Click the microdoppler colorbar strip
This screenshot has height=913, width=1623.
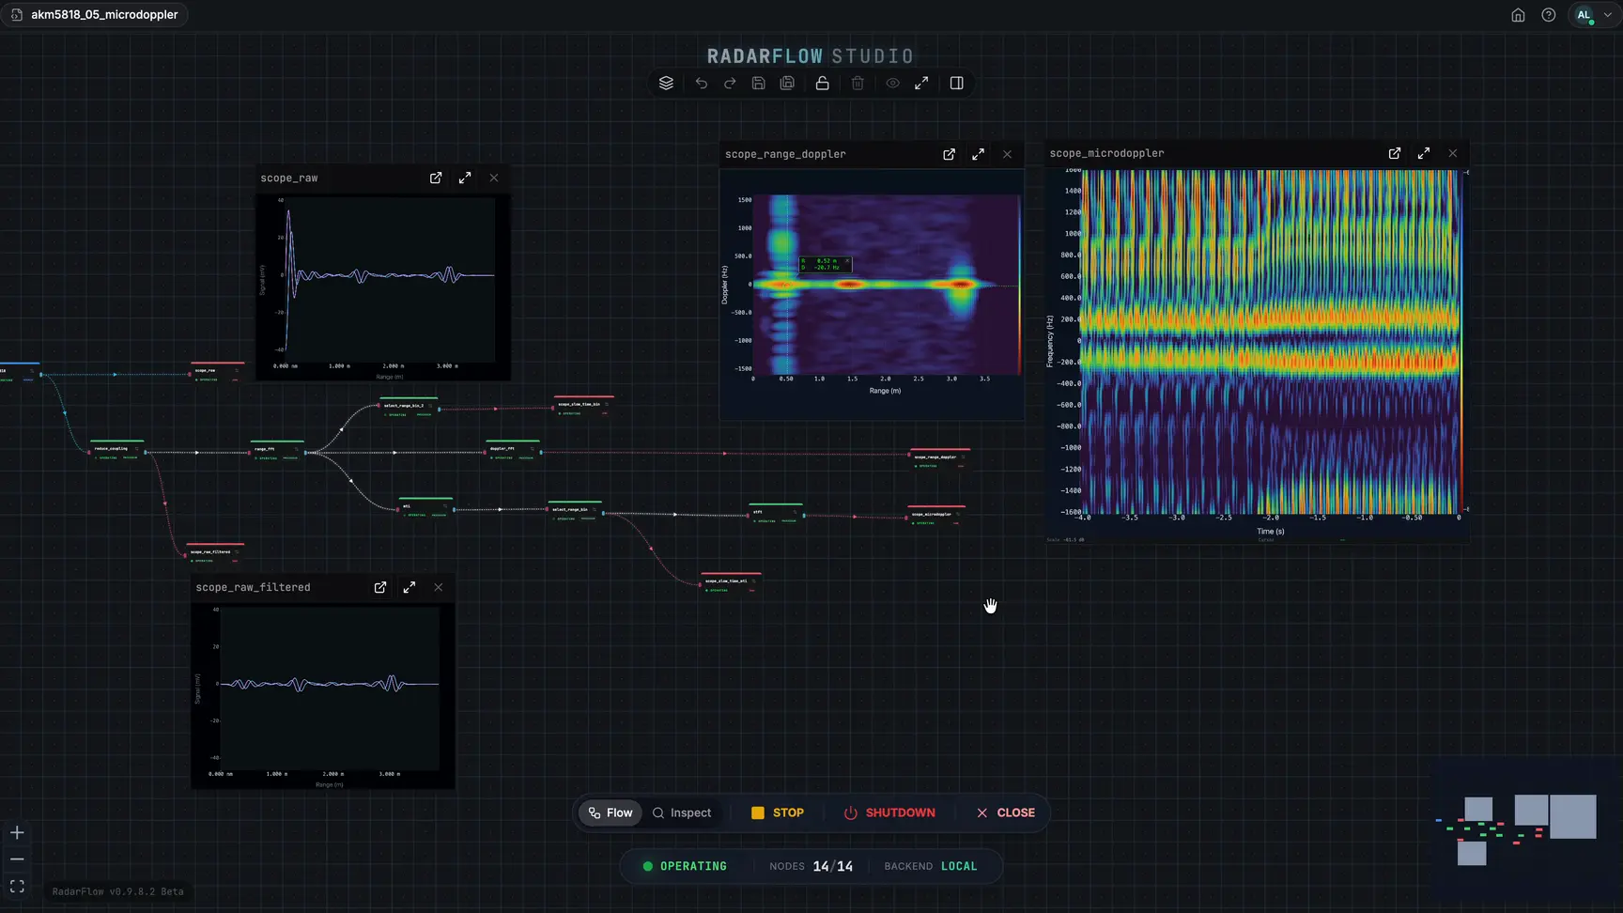pyautogui.click(x=1461, y=341)
